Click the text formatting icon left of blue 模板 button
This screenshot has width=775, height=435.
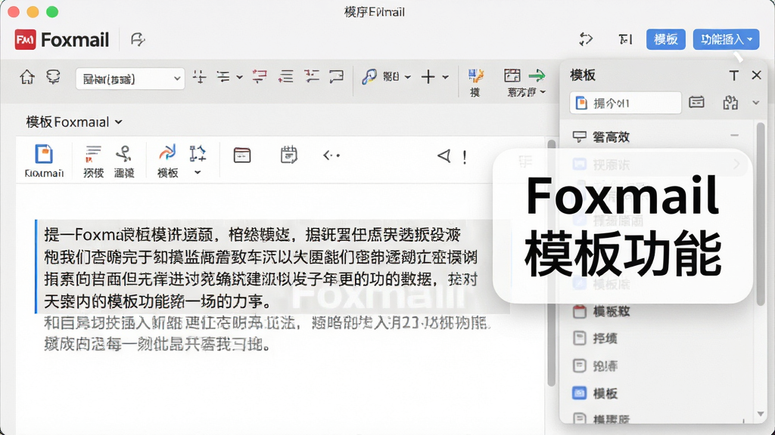click(x=625, y=39)
